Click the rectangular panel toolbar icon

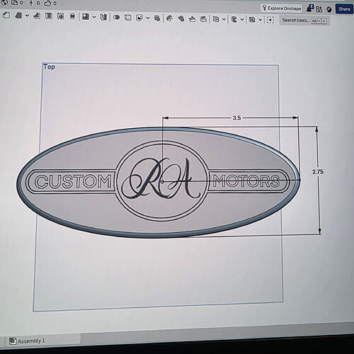coord(128,18)
